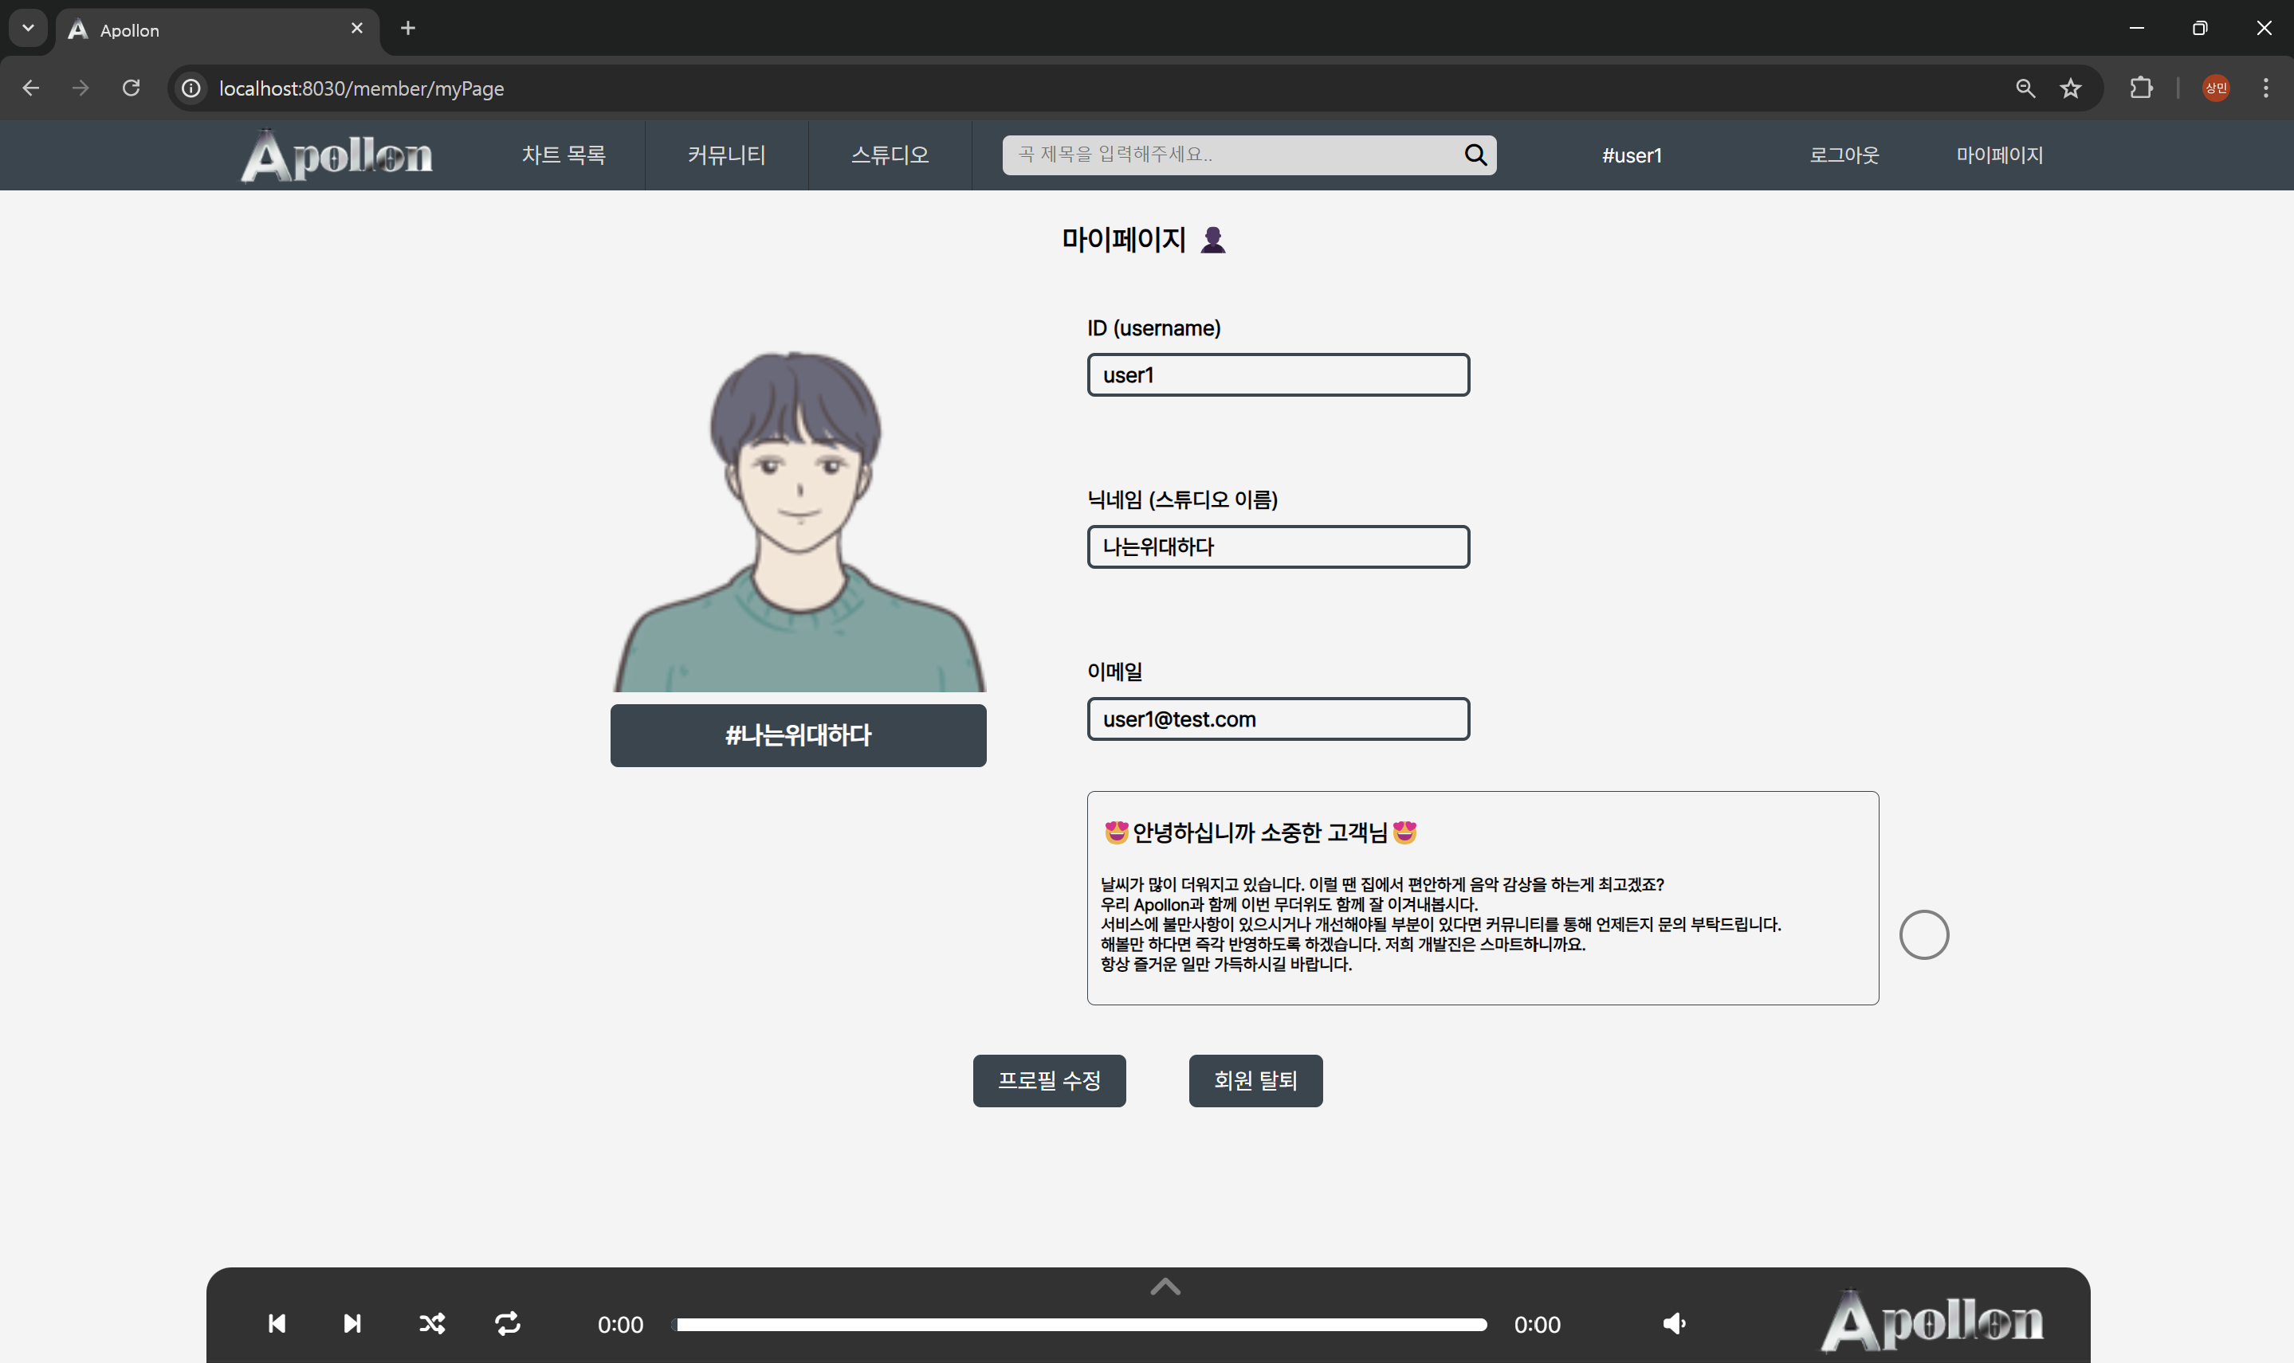Skip to the next track
The width and height of the screenshot is (2294, 1363).
(352, 1323)
